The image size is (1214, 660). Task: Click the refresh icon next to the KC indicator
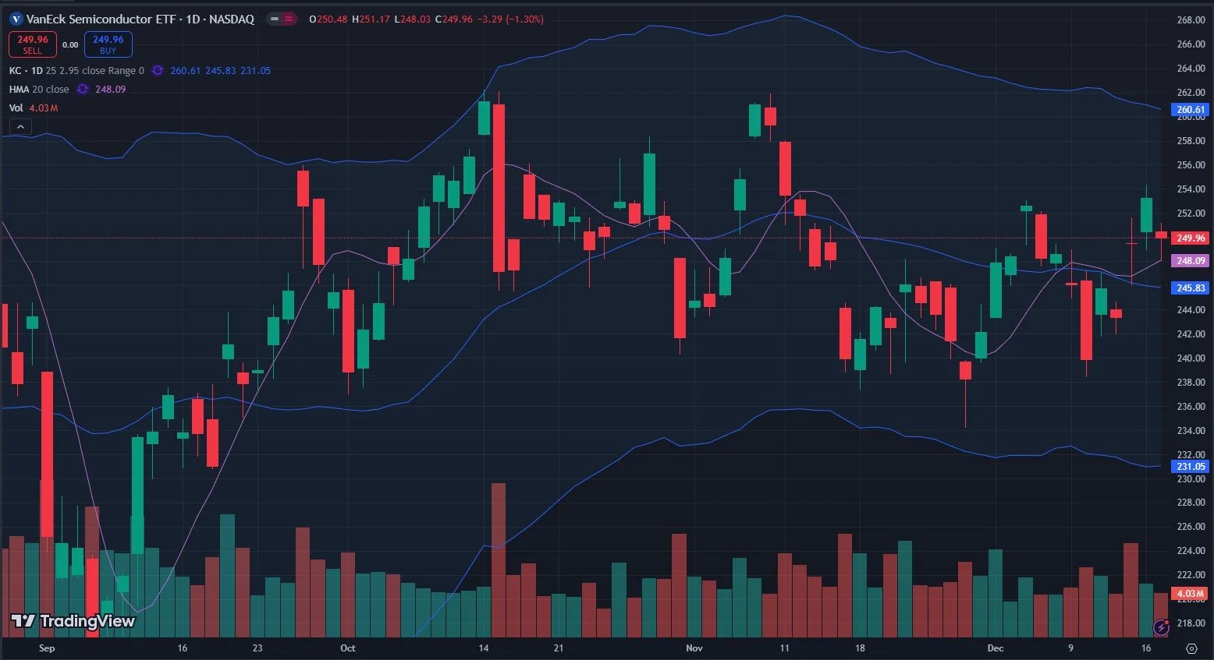pos(157,70)
